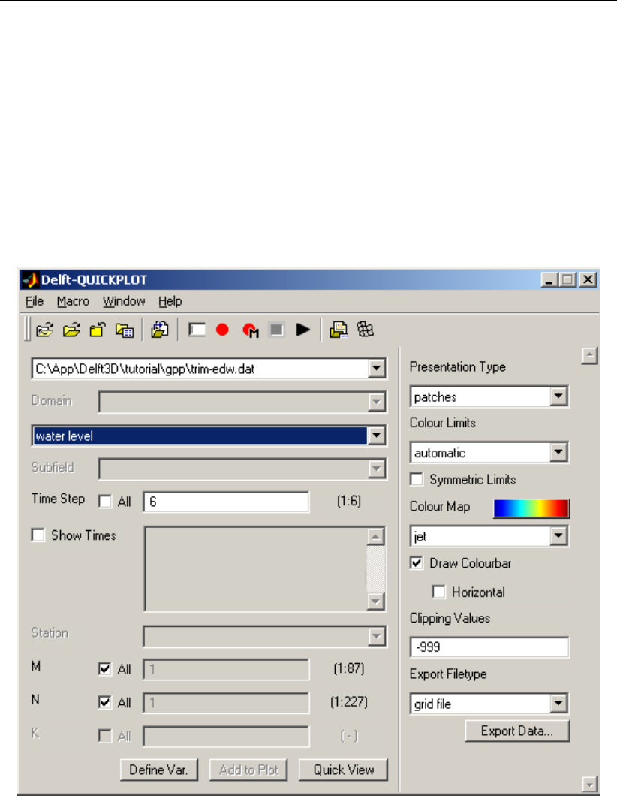Viewport: 617px width, 796px height.
Task: Open the Macro menu
Action: [73, 302]
